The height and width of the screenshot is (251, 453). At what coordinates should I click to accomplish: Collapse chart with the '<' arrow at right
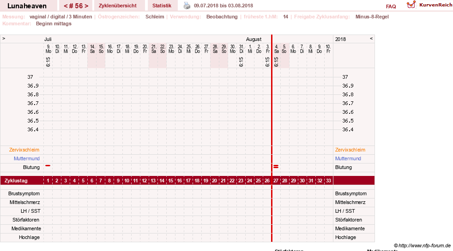pyautogui.click(x=371, y=38)
